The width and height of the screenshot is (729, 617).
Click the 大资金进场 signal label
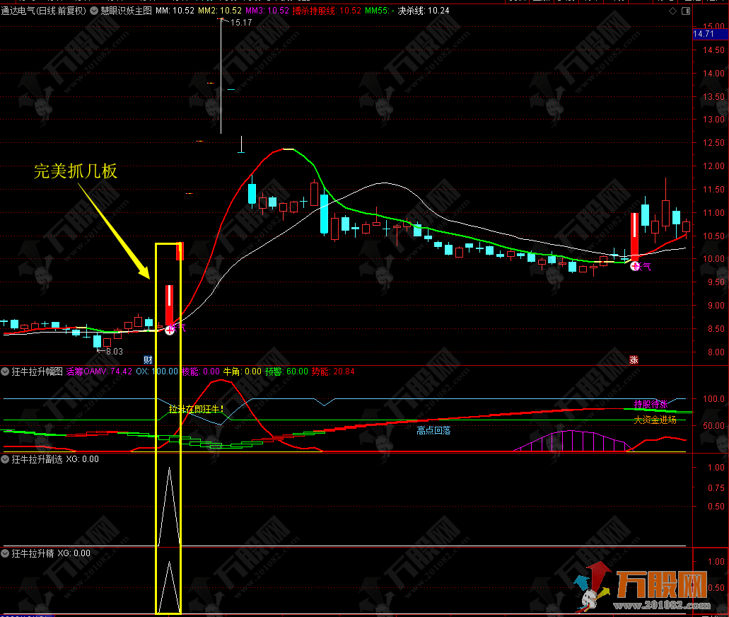(x=655, y=420)
